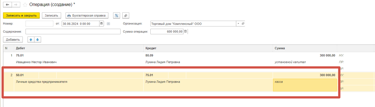Move the selected row up
Image resolution: width=375 pixels, height=107 pixels.
(31, 40)
